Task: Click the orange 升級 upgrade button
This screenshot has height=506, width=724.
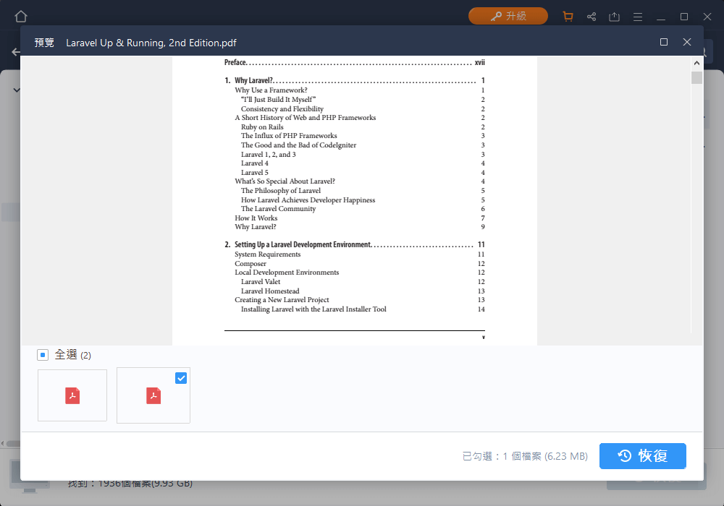Action: (x=508, y=16)
